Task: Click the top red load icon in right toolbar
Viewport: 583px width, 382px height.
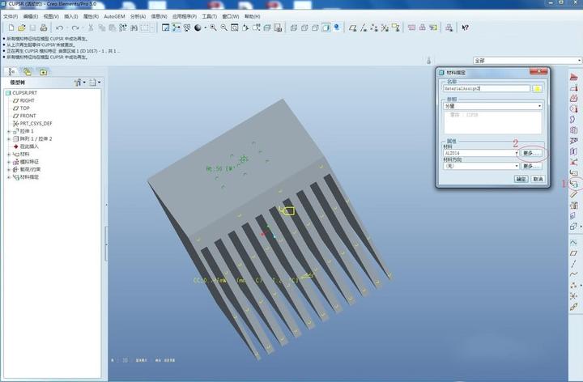Action: tap(574, 78)
